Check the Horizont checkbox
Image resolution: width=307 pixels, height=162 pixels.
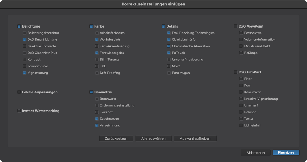tap(96, 112)
